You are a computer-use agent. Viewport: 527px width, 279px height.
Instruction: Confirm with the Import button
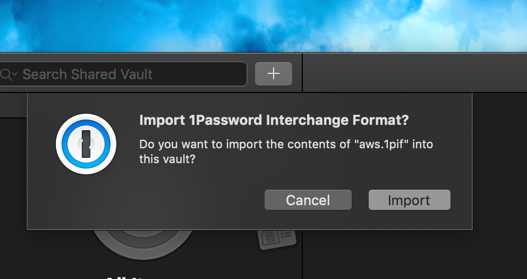coord(410,200)
